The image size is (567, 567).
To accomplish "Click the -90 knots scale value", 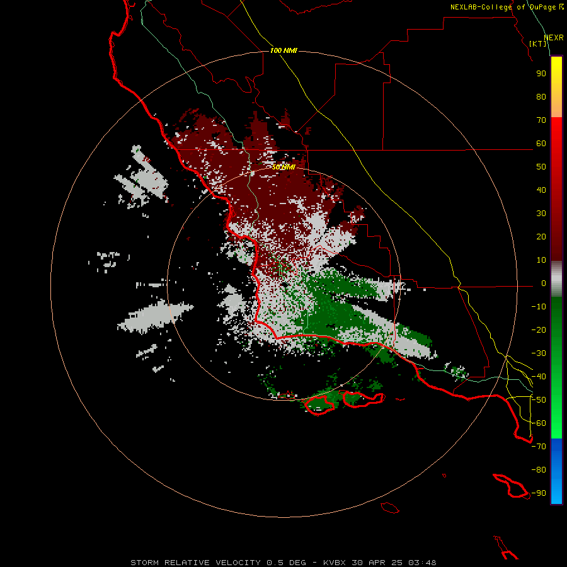I will click(x=539, y=493).
